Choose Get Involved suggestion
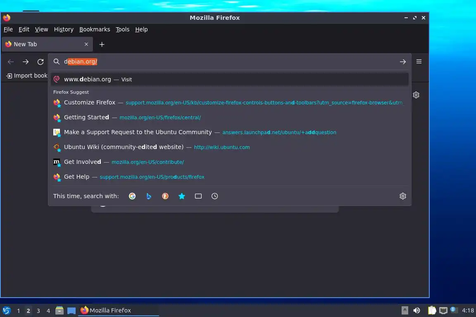 click(229, 162)
